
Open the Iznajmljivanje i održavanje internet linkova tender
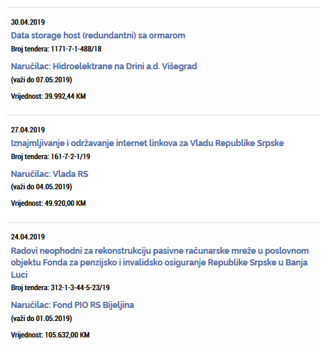point(148,143)
